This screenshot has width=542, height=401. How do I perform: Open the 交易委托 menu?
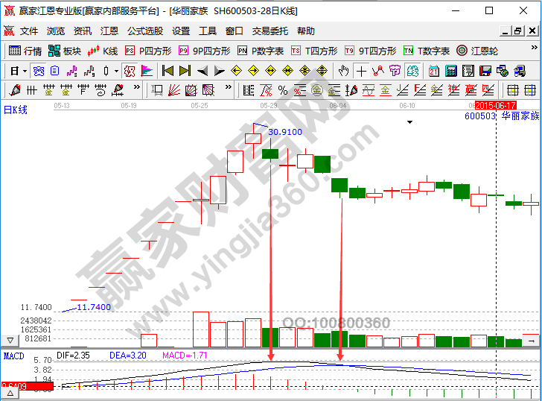[x=270, y=31]
